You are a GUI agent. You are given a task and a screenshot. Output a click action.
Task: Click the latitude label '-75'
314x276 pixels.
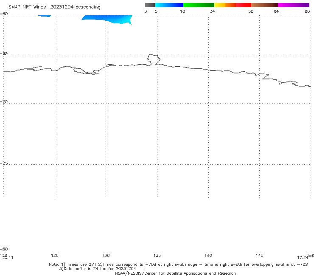point(4,163)
